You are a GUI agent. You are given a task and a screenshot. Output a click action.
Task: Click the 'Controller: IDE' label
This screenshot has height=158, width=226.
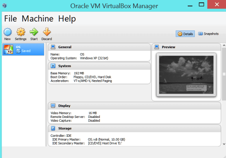(61, 136)
